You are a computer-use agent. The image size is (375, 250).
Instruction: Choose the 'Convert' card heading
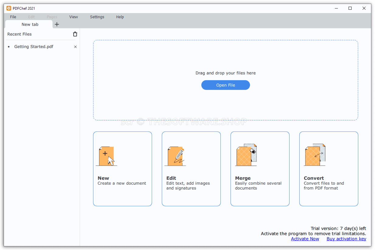[x=314, y=178]
